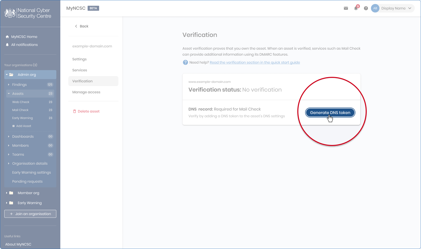Image resolution: width=421 pixels, height=249 pixels.
Task: Click the help question mark in header
Action: [x=366, y=8]
